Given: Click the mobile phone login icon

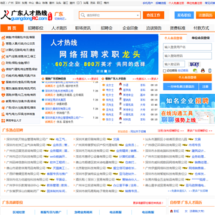Looking at the screenshot, I should pos(210,70).
